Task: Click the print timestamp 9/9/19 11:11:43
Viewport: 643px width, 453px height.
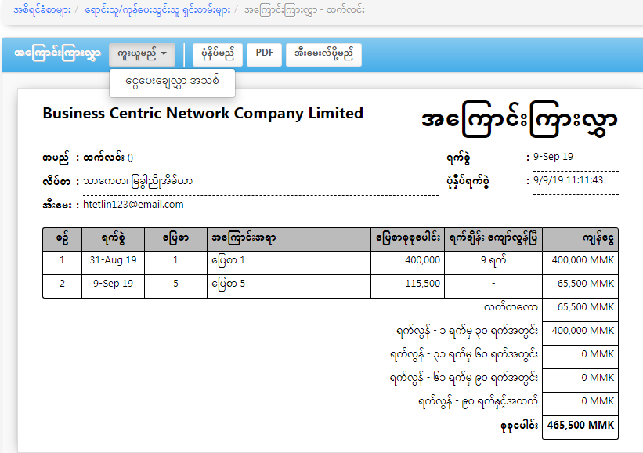Action: pyautogui.click(x=568, y=180)
